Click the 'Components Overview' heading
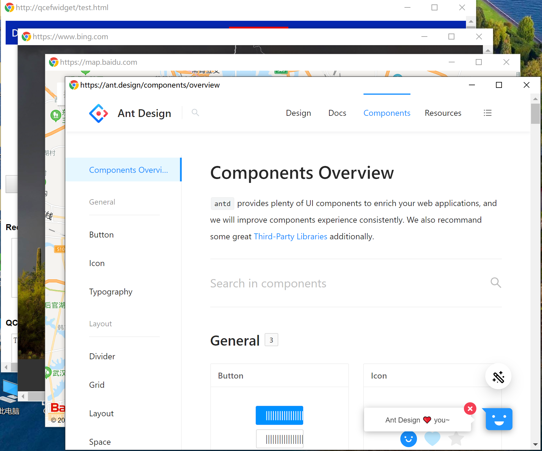The width and height of the screenshot is (542, 451). [x=302, y=173]
